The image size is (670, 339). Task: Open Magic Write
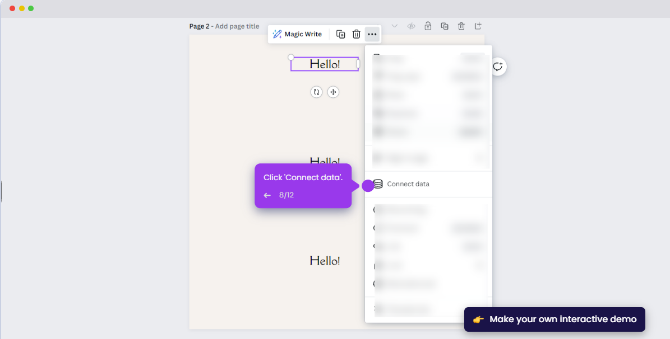pyautogui.click(x=298, y=34)
